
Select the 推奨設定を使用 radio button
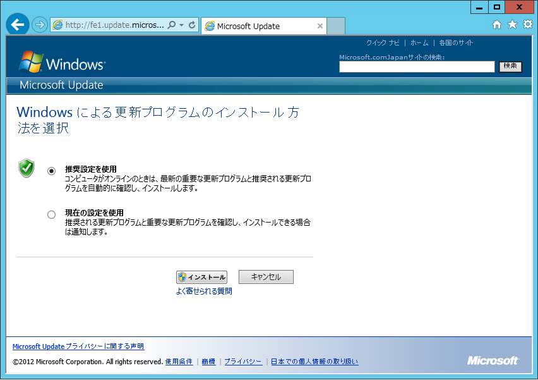coord(52,171)
